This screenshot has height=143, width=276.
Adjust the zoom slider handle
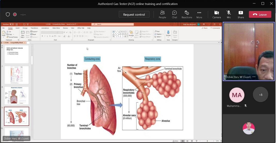[x=207, y=141]
